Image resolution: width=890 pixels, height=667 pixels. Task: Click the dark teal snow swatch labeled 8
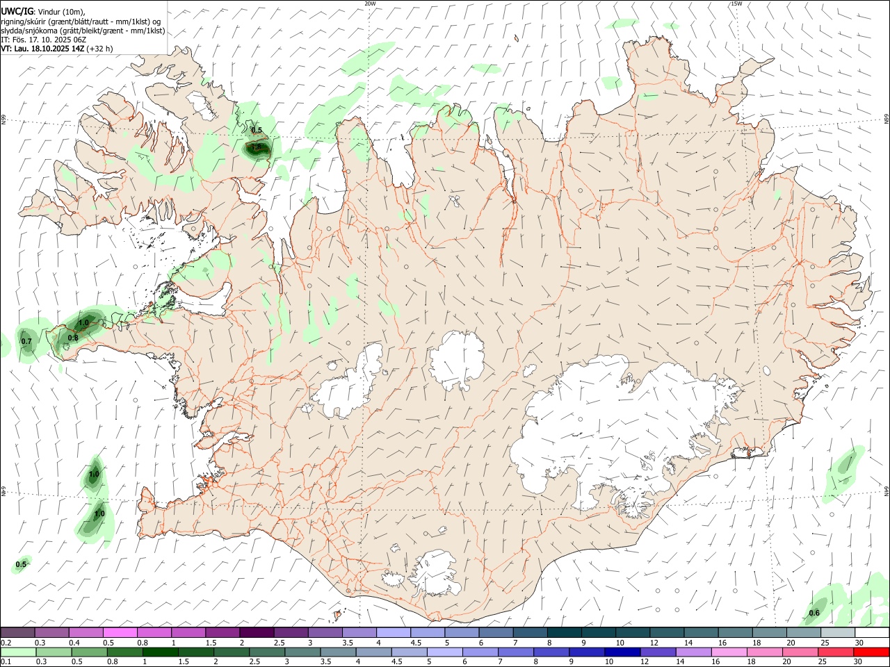coord(565,633)
